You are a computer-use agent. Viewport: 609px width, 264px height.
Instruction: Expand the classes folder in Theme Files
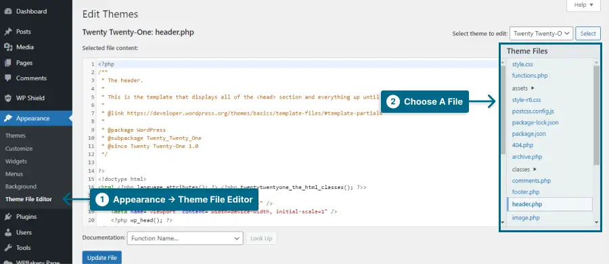(524, 169)
